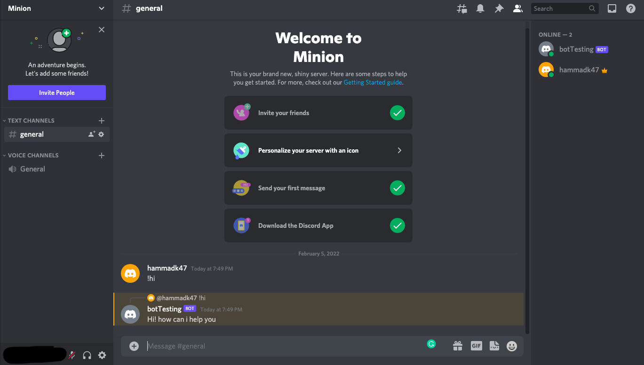The height and width of the screenshot is (365, 644).
Task: Open the inbox icon in the top bar
Action: (612, 8)
